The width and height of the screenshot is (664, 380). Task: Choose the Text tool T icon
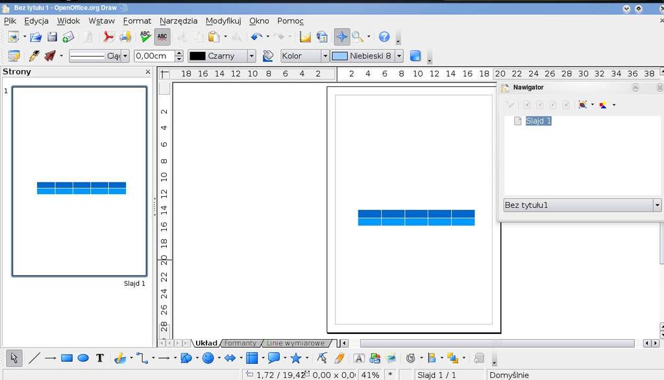(x=100, y=359)
